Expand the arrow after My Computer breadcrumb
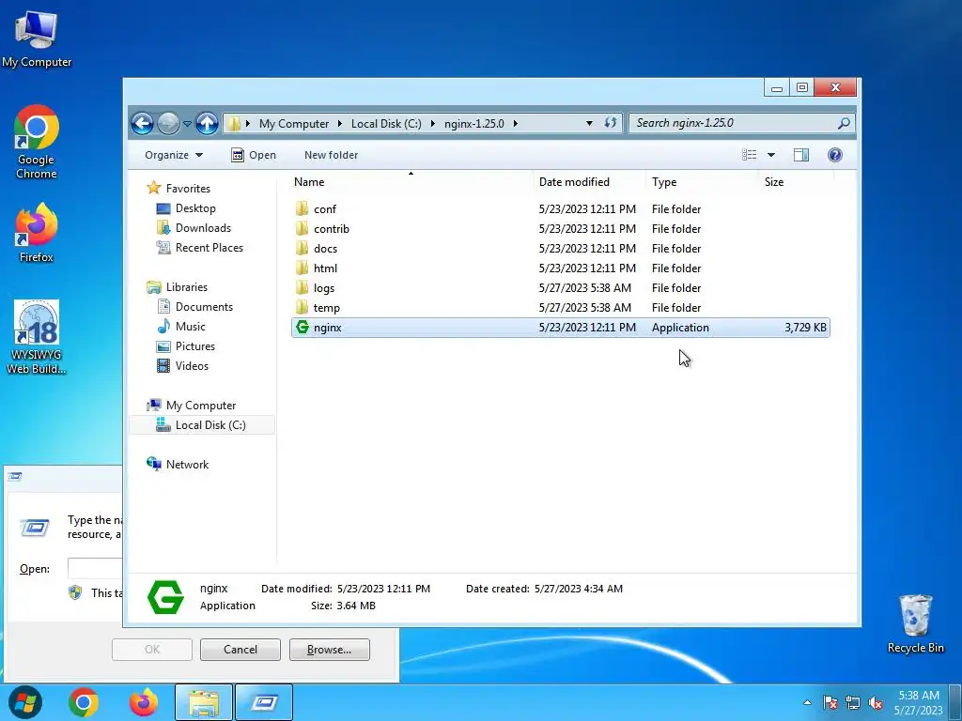Image resolution: width=962 pixels, height=721 pixels. (340, 123)
